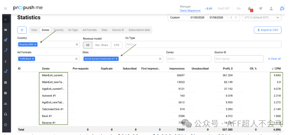Viewport: 292px width, 135px height.
Task: Click the MainExit_current... zone row
Action: tap(149, 75)
